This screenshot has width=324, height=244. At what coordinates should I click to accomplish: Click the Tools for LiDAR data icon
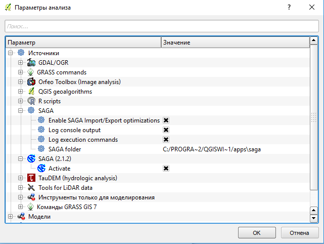[x=31, y=187]
